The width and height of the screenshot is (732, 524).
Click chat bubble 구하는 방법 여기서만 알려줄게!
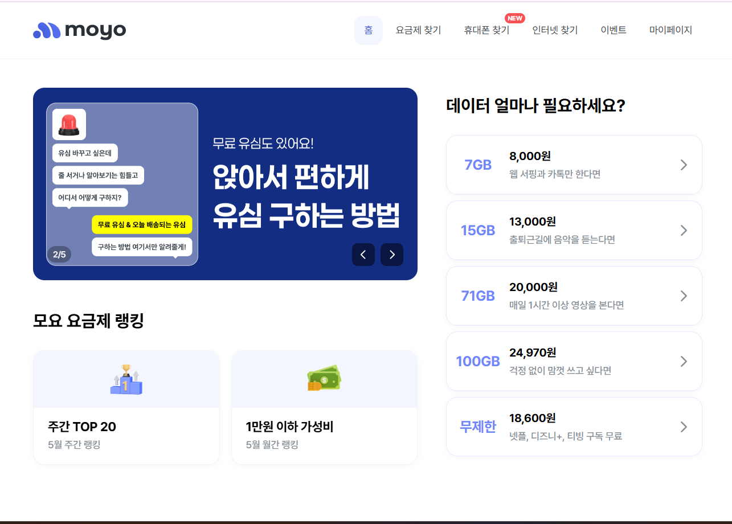[x=142, y=247]
